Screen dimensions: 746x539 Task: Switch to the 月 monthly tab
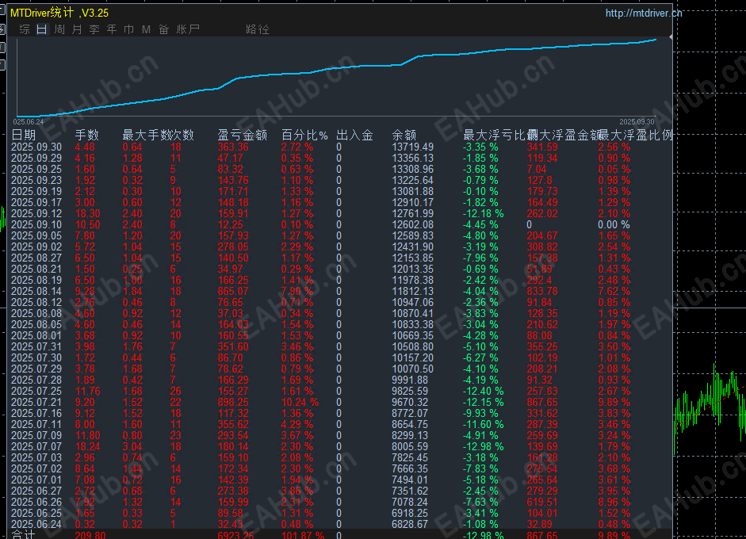tap(77, 29)
